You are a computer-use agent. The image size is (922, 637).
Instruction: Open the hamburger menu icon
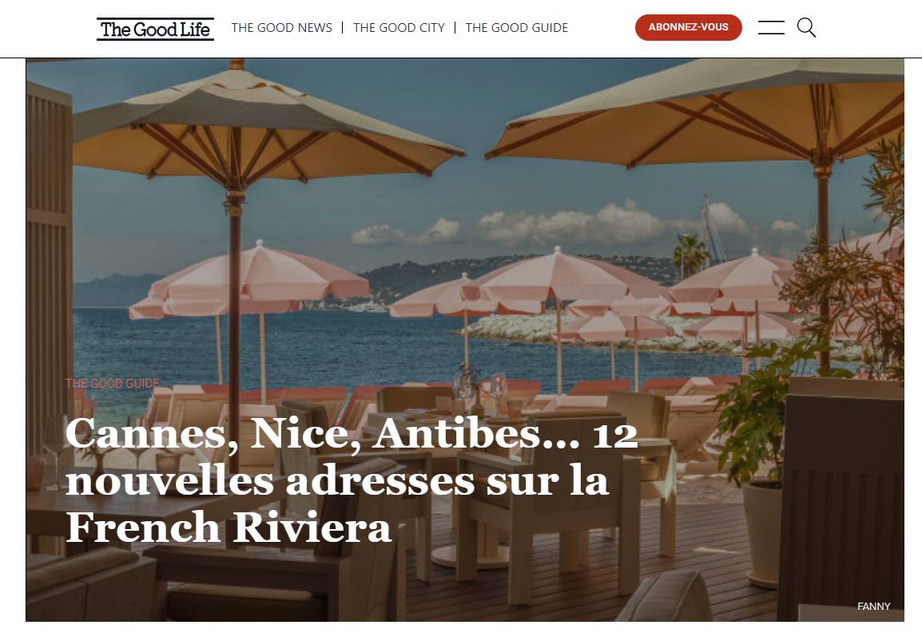[x=771, y=27]
